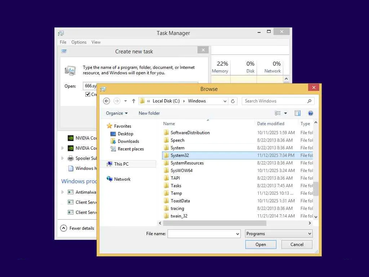
Task: Select Favorites in the navigation pane
Action: 123,126
